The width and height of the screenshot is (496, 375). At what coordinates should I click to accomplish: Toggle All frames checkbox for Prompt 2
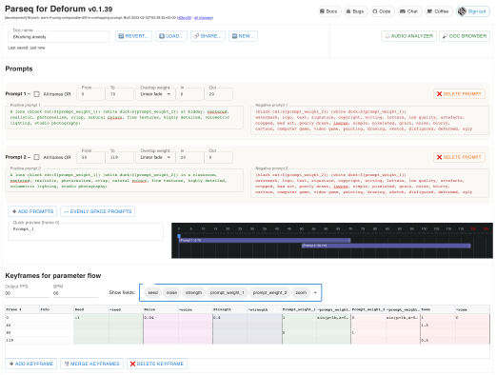(x=37, y=157)
